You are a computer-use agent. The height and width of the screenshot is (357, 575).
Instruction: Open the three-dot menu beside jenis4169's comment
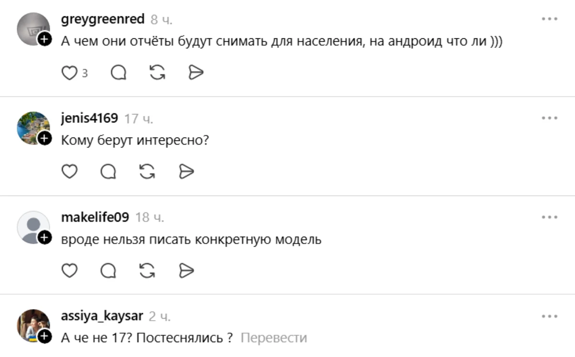point(549,116)
